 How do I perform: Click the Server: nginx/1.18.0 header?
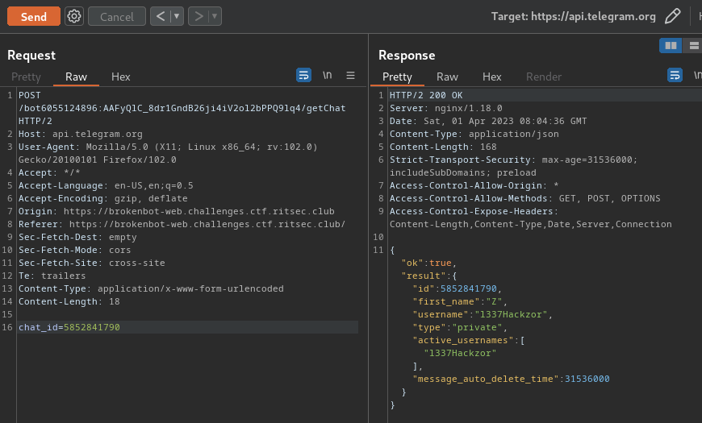tap(446, 108)
